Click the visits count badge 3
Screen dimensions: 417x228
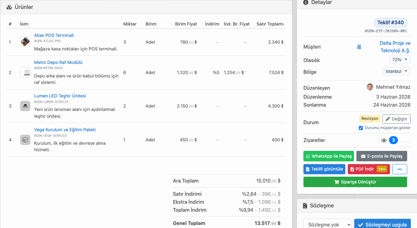pyautogui.click(x=393, y=140)
